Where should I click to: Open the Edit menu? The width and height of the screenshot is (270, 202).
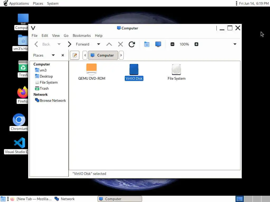tap(45, 36)
